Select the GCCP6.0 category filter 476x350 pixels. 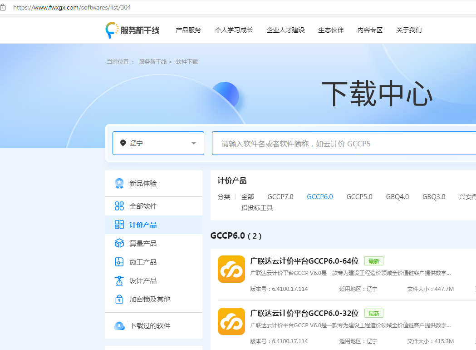pos(320,197)
